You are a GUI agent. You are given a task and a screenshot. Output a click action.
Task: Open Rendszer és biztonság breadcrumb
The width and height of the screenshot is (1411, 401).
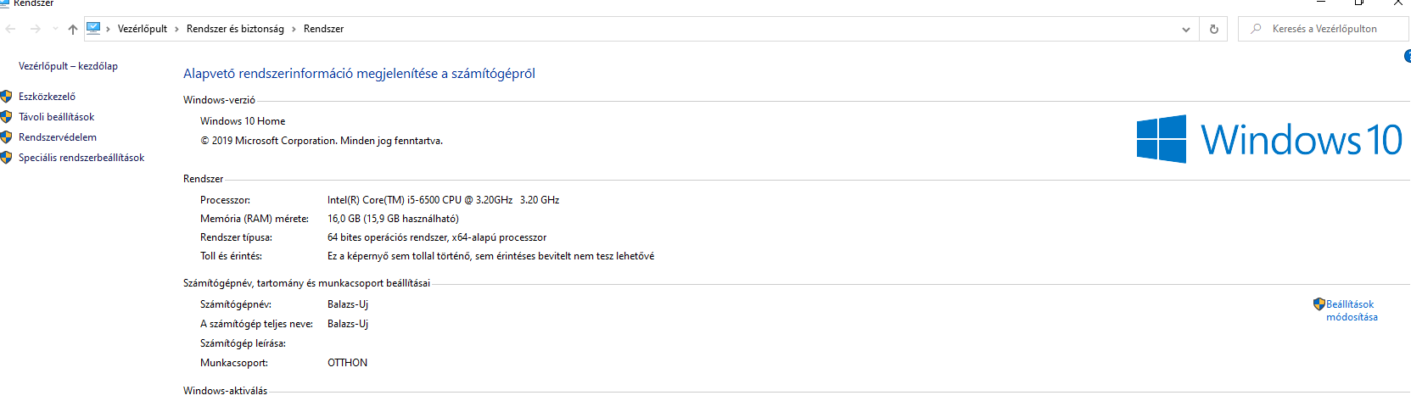coord(235,29)
